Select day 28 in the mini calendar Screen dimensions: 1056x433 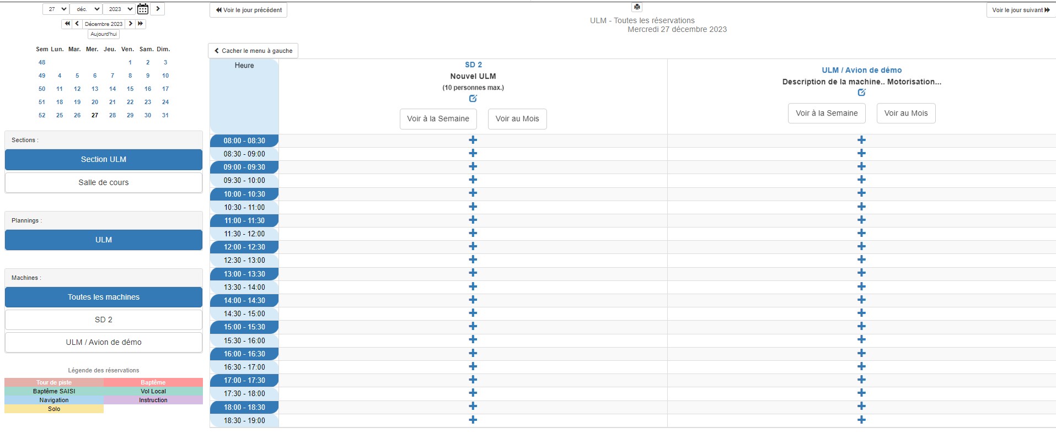(x=112, y=115)
